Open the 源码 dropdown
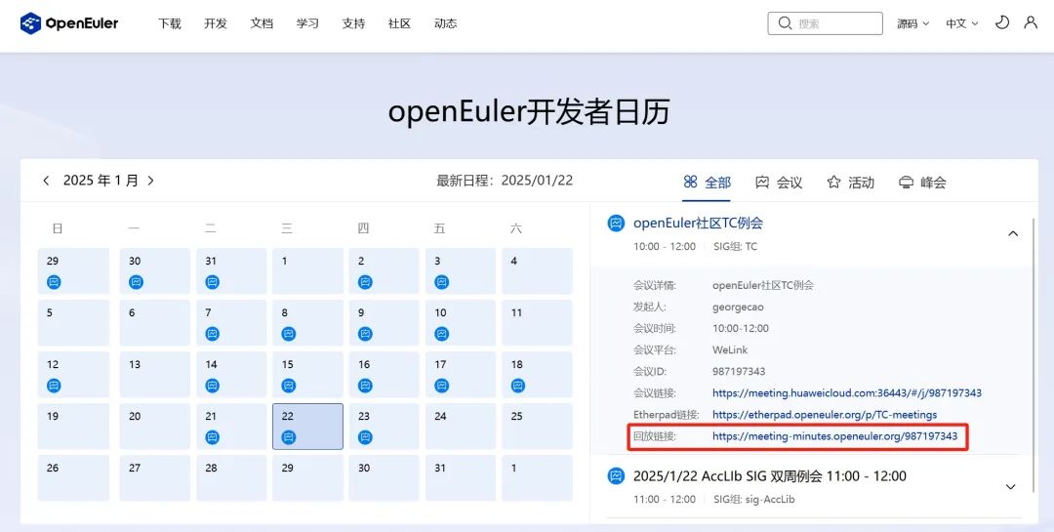This screenshot has width=1054, height=532. [912, 23]
